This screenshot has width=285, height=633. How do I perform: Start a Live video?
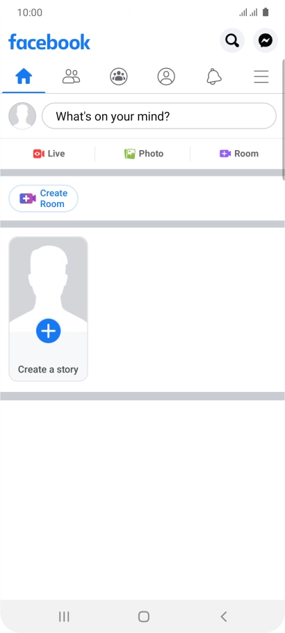tap(49, 154)
